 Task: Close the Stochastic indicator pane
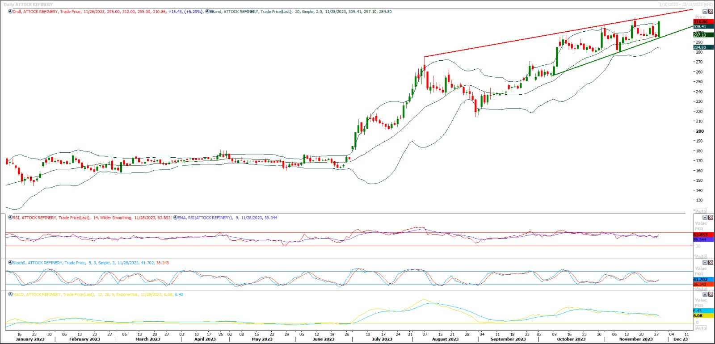tap(711, 263)
